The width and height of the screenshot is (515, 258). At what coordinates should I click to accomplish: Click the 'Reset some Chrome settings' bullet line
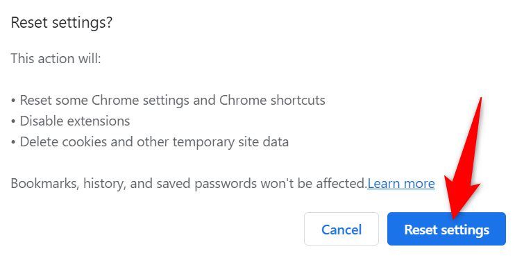click(x=168, y=100)
